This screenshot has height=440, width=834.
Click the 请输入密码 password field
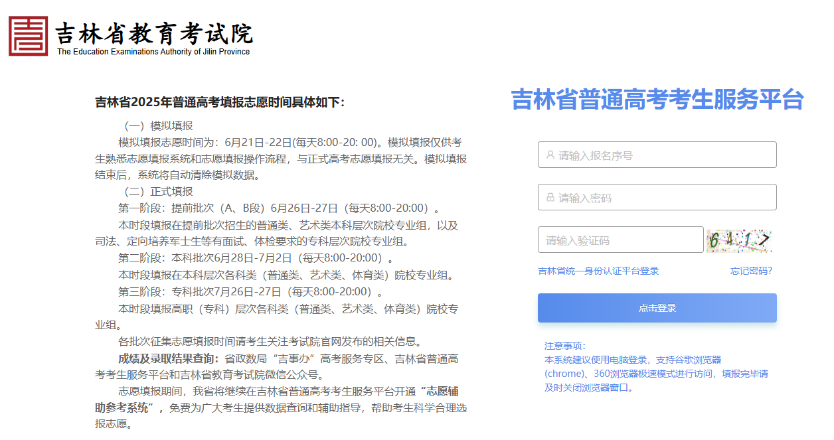point(657,197)
